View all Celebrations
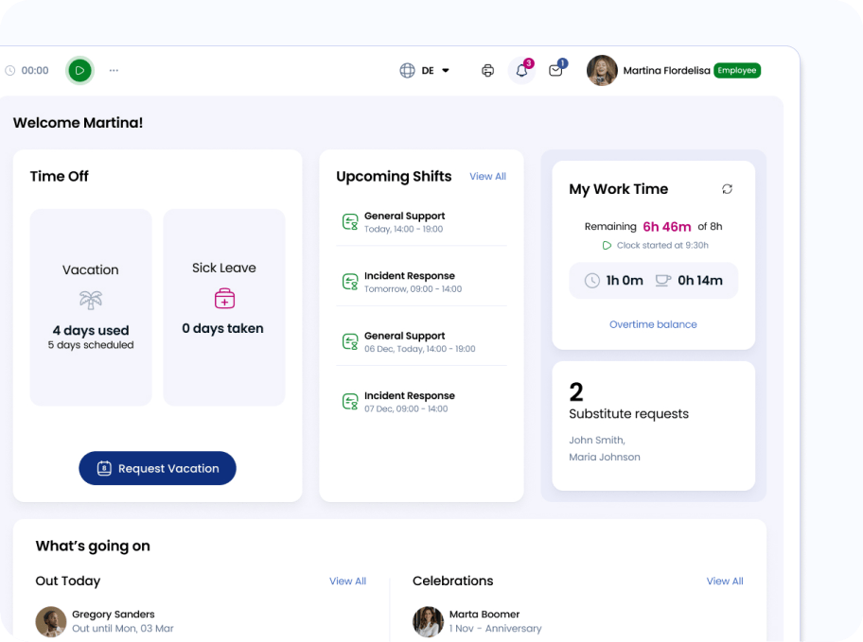863x642 pixels. (724, 581)
